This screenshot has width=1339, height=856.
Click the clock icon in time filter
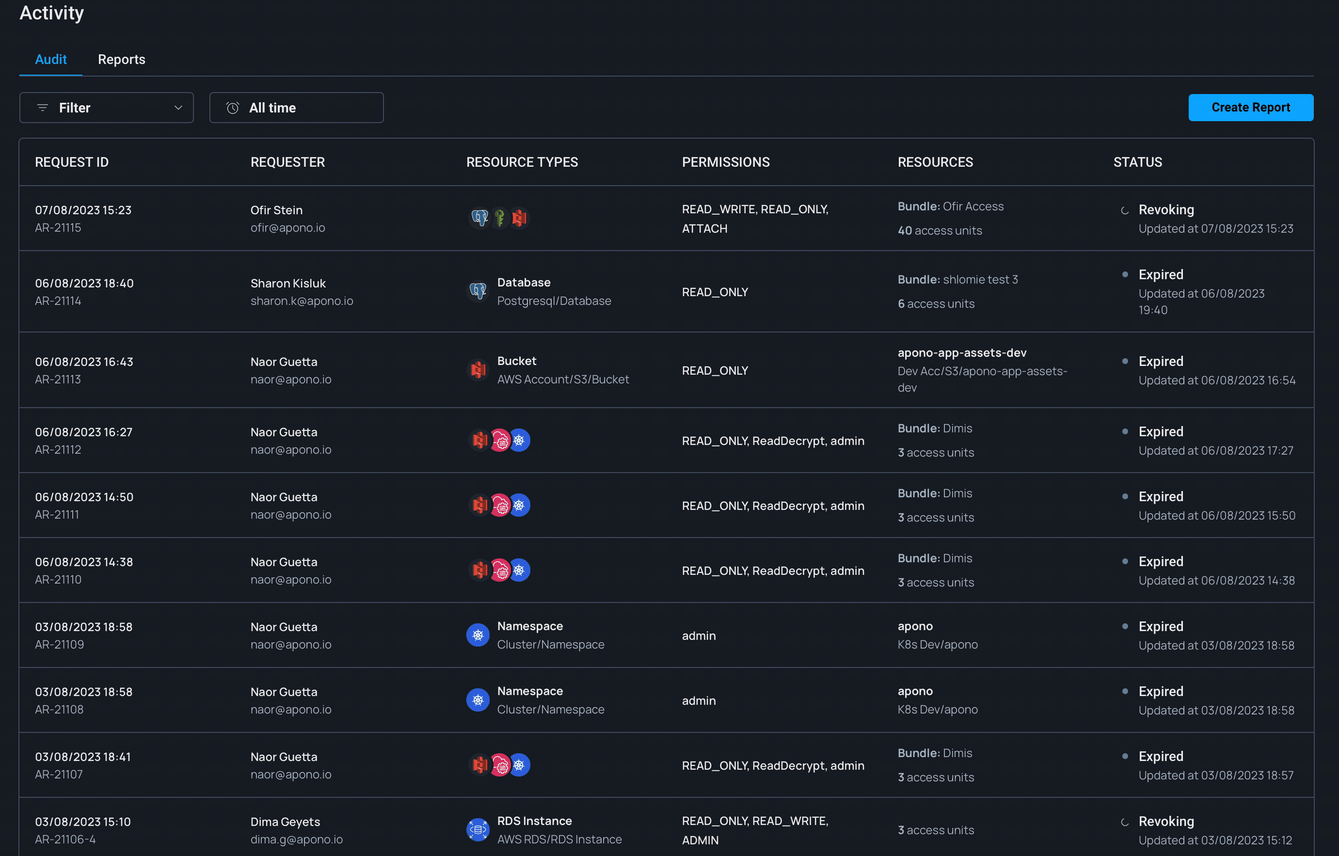pyautogui.click(x=232, y=108)
